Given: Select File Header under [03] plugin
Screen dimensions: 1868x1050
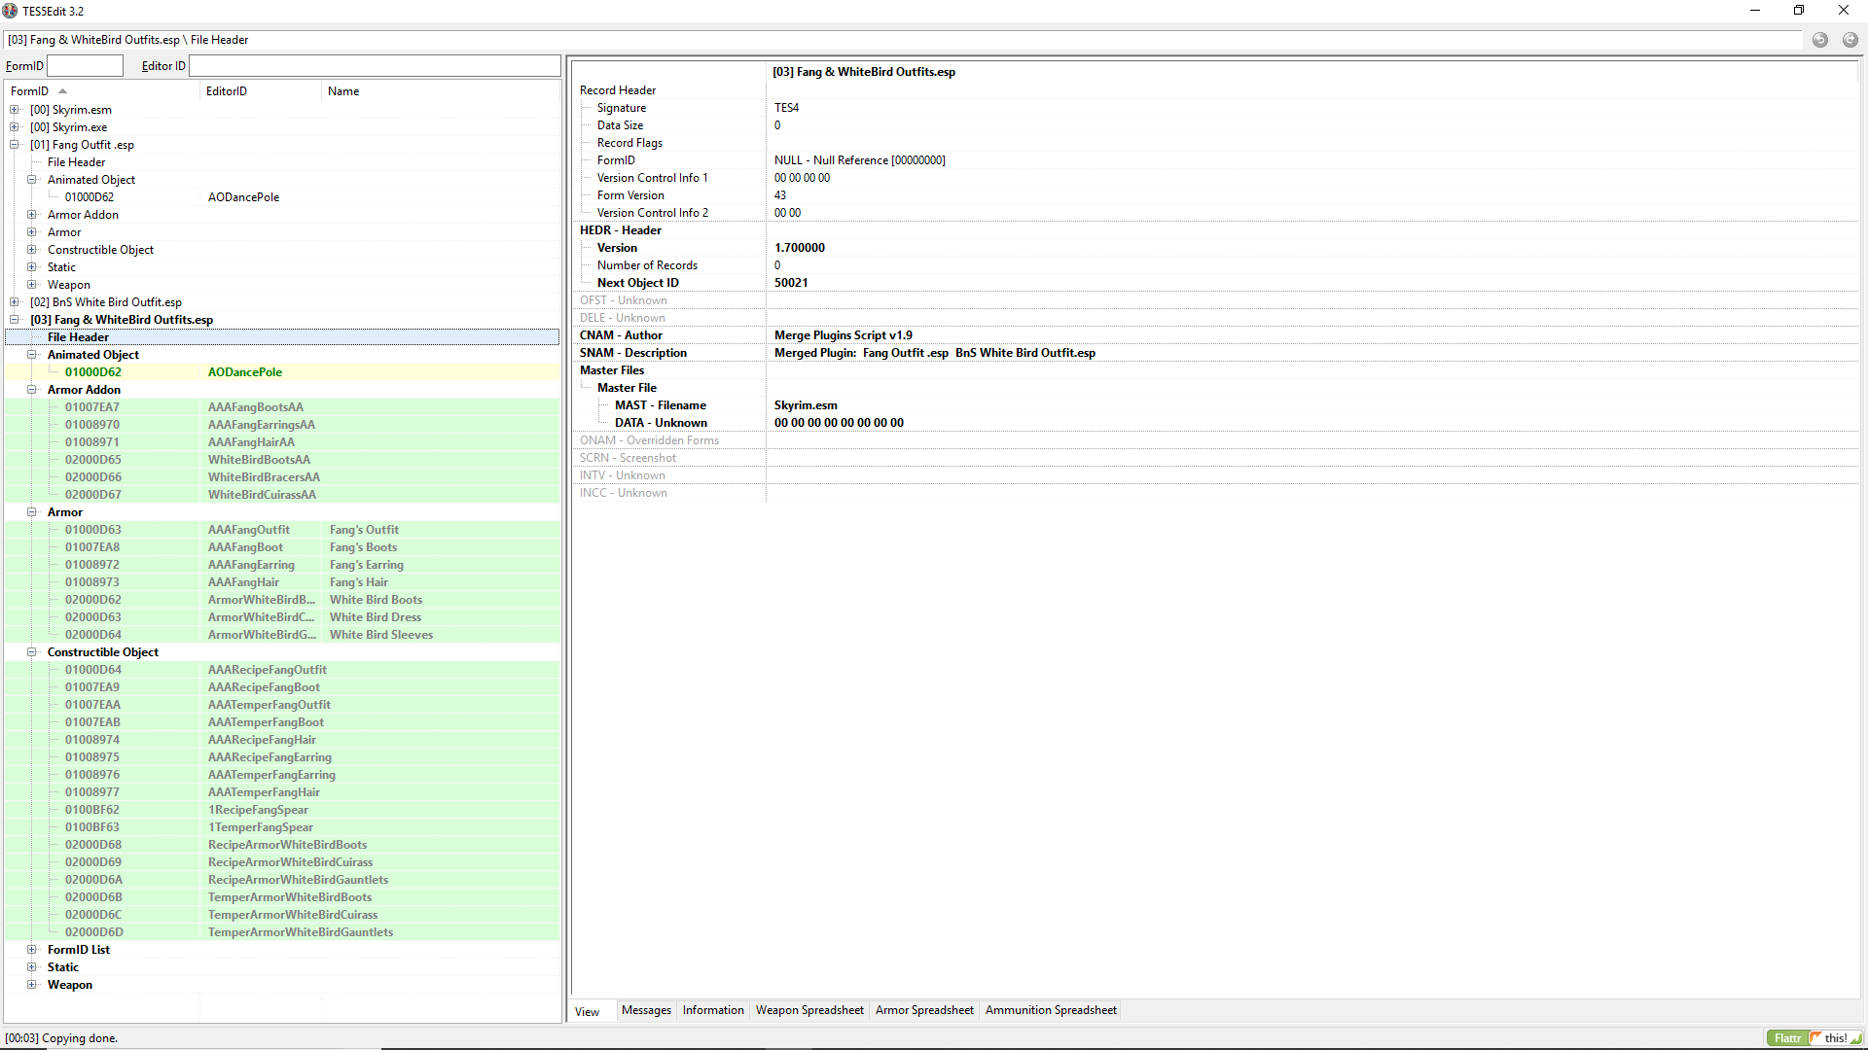Looking at the screenshot, I should click(x=282, y=337).
